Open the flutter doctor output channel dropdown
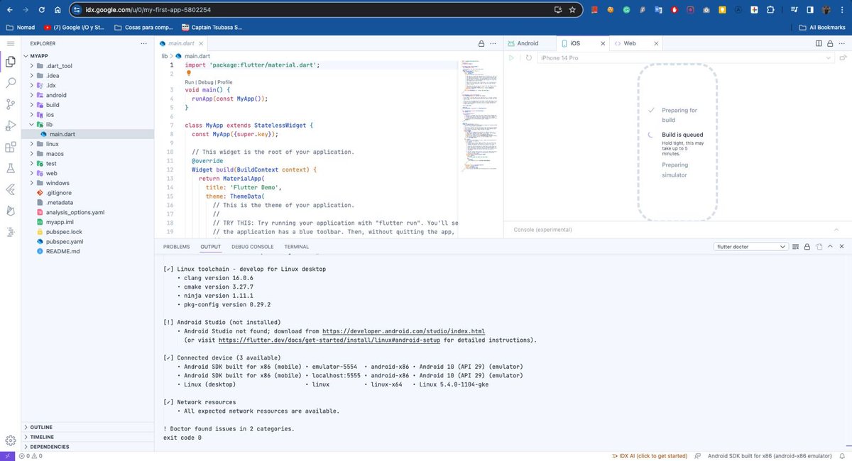The image size is (852, 461). [750, 247]
